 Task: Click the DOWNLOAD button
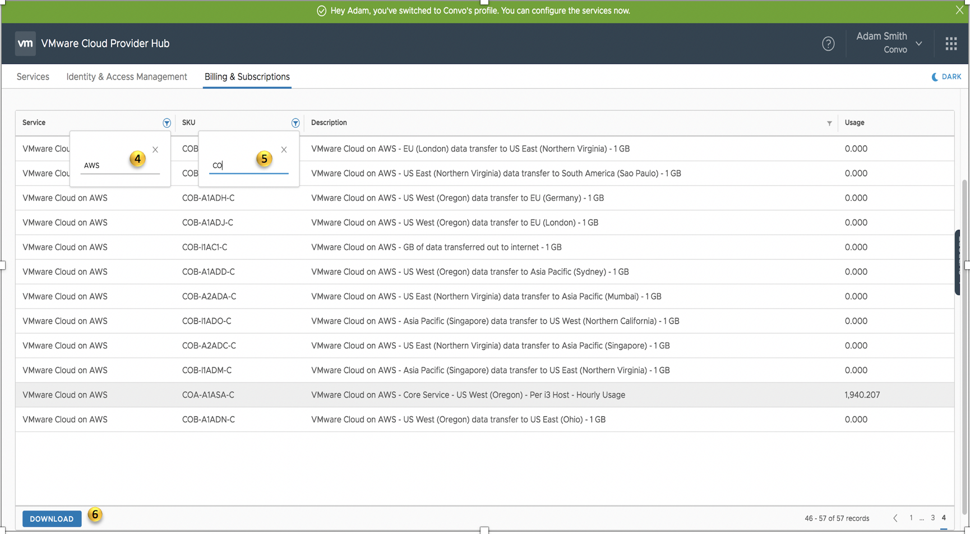point(52,519)
